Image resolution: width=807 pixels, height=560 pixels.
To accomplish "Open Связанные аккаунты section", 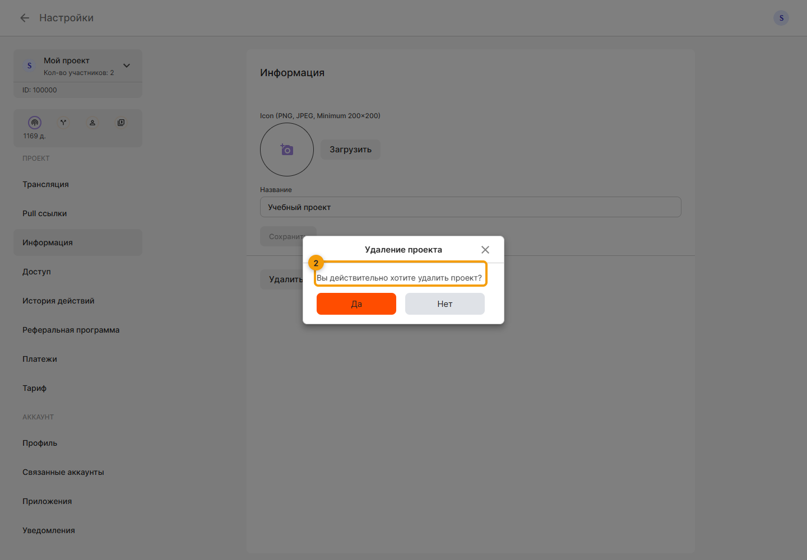I will pos(78,472).
